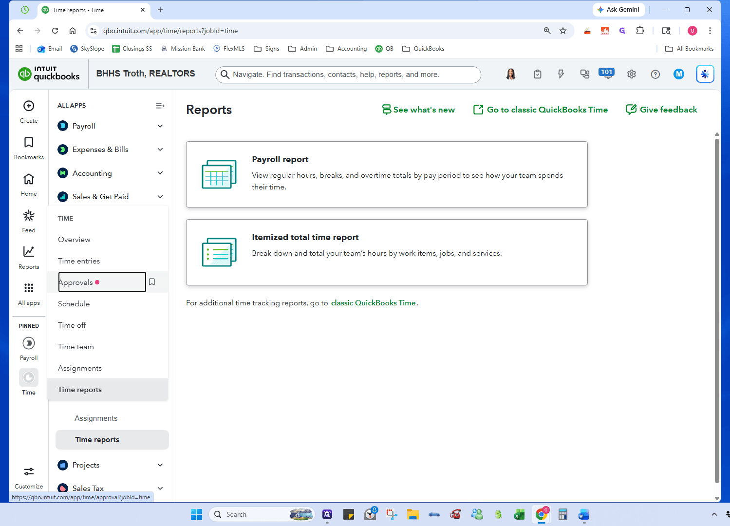Open Reports in the left rail

point(29,258)
